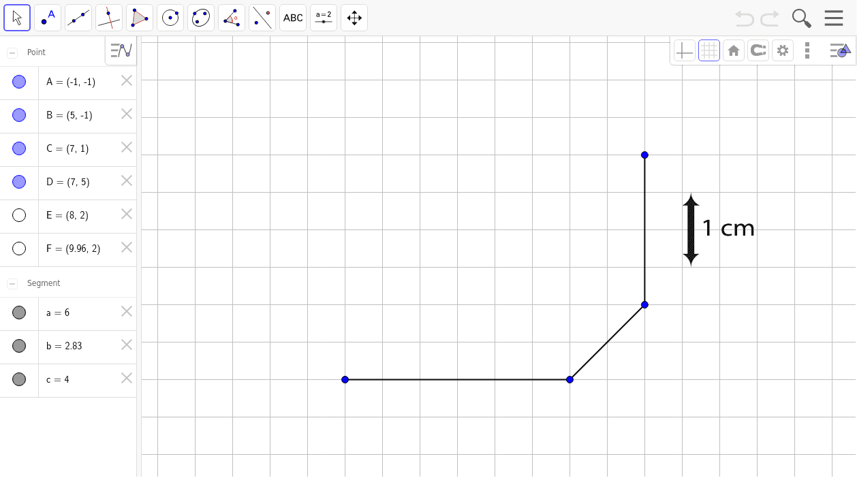
Task: Select the Polygon tool
Action: click(140, 18)
